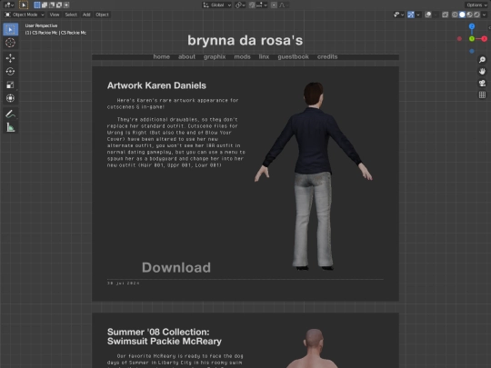Click the brynna da rosa's site title
Screen dimensions: 491x368
245,40
